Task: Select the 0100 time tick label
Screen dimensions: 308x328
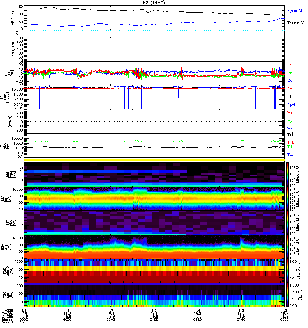Action: [x=154, y=319]
